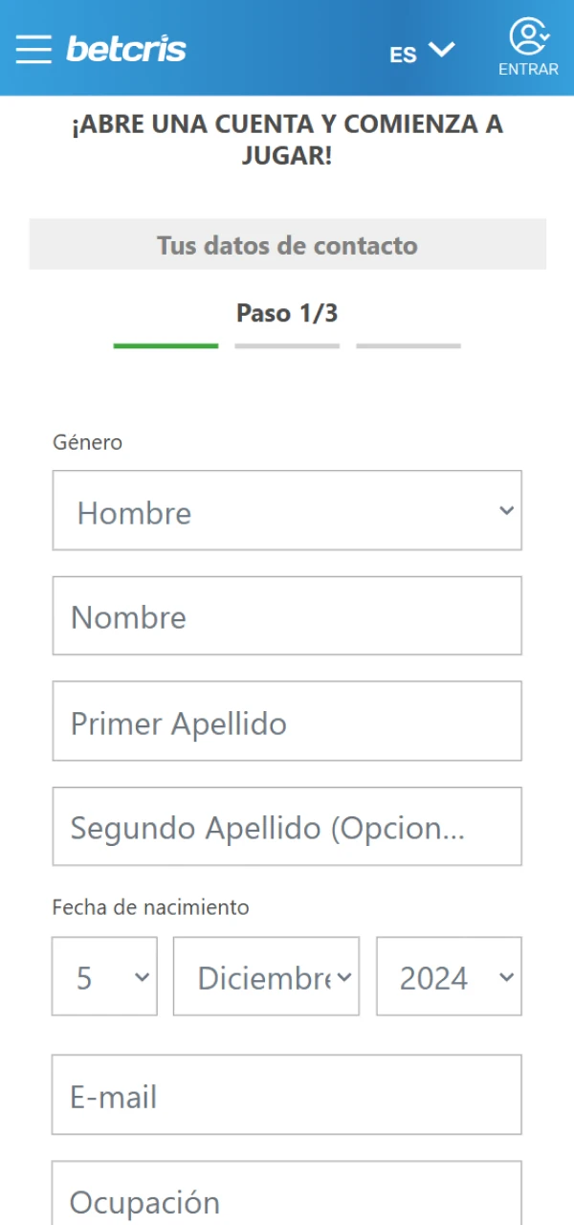The image size is (574, 1225).
Task: Open the hamburger navigation menu
Action: click(33, 50)
